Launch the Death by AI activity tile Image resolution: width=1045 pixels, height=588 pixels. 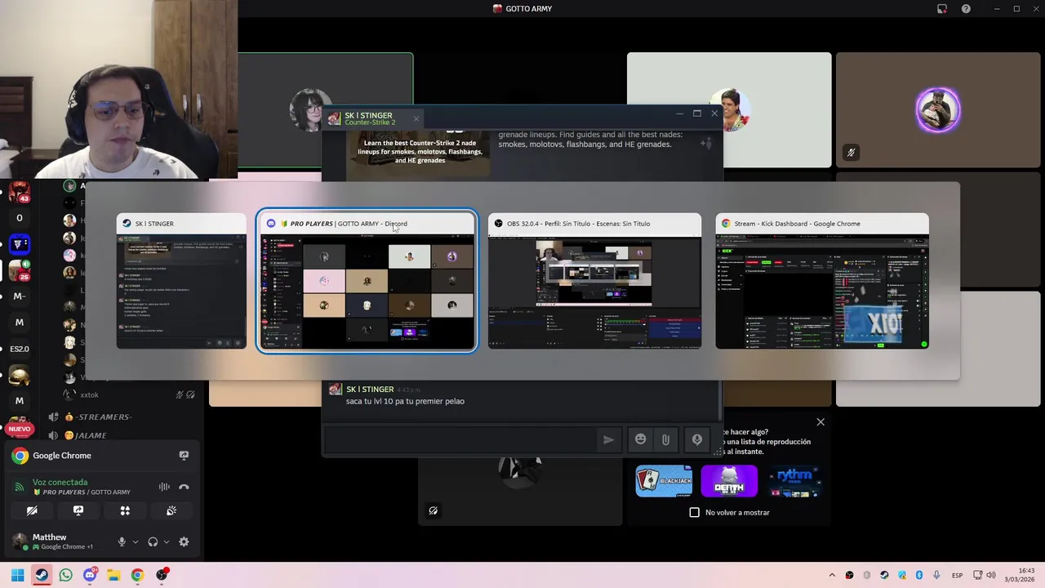click(729, 481)
